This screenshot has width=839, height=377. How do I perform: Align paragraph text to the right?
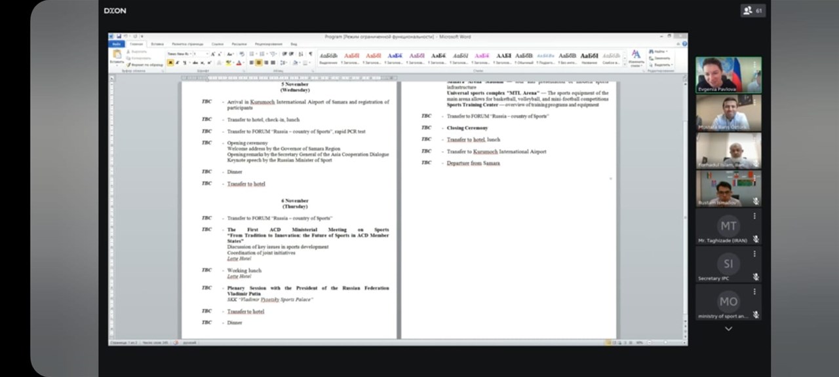[x=266, y=63]
